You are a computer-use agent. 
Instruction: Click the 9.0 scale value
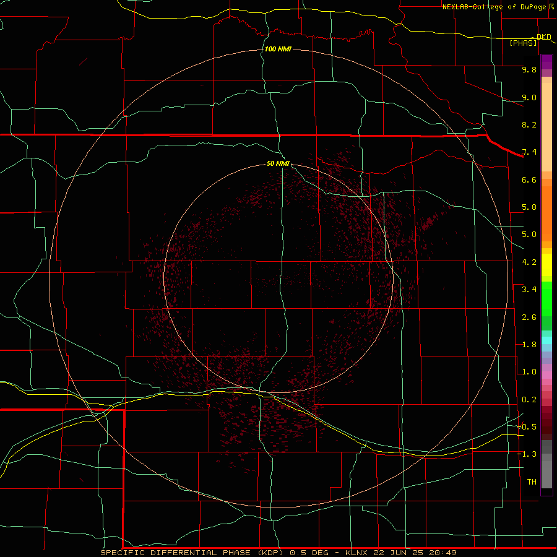(x=529, y=97)
